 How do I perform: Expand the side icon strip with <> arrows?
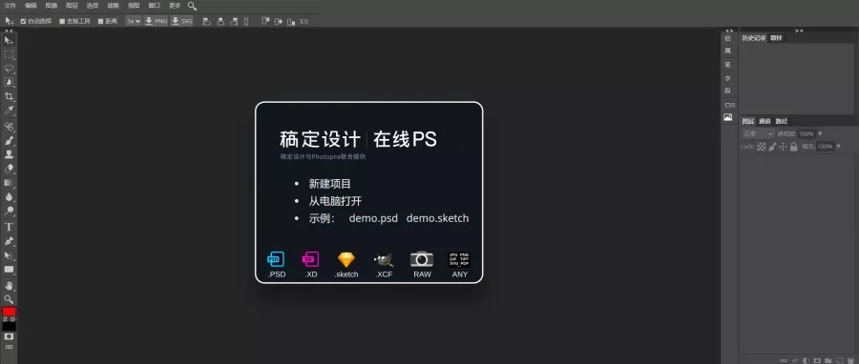click(x=728, y=30)
